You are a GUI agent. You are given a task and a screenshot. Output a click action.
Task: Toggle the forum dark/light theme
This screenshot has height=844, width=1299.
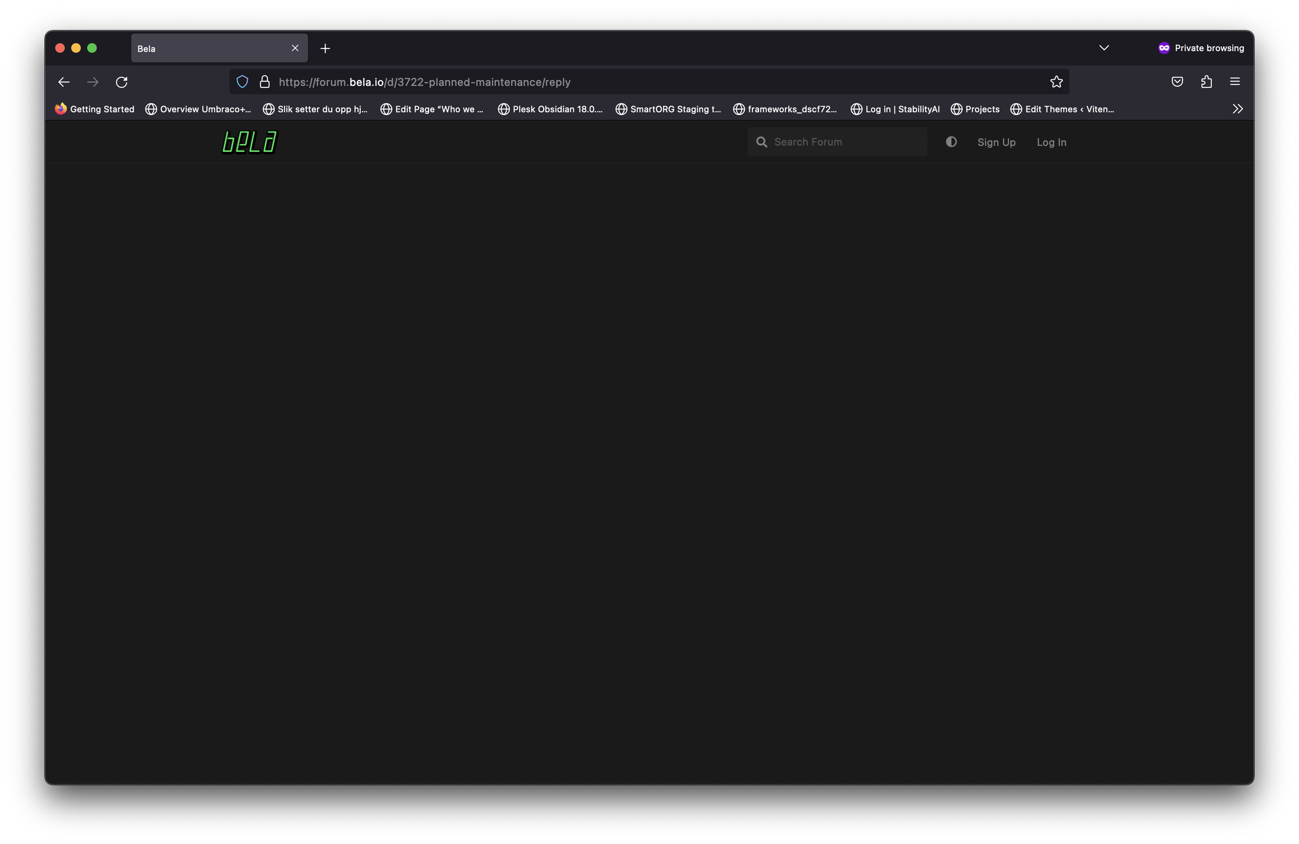click(x=951, y=142)
